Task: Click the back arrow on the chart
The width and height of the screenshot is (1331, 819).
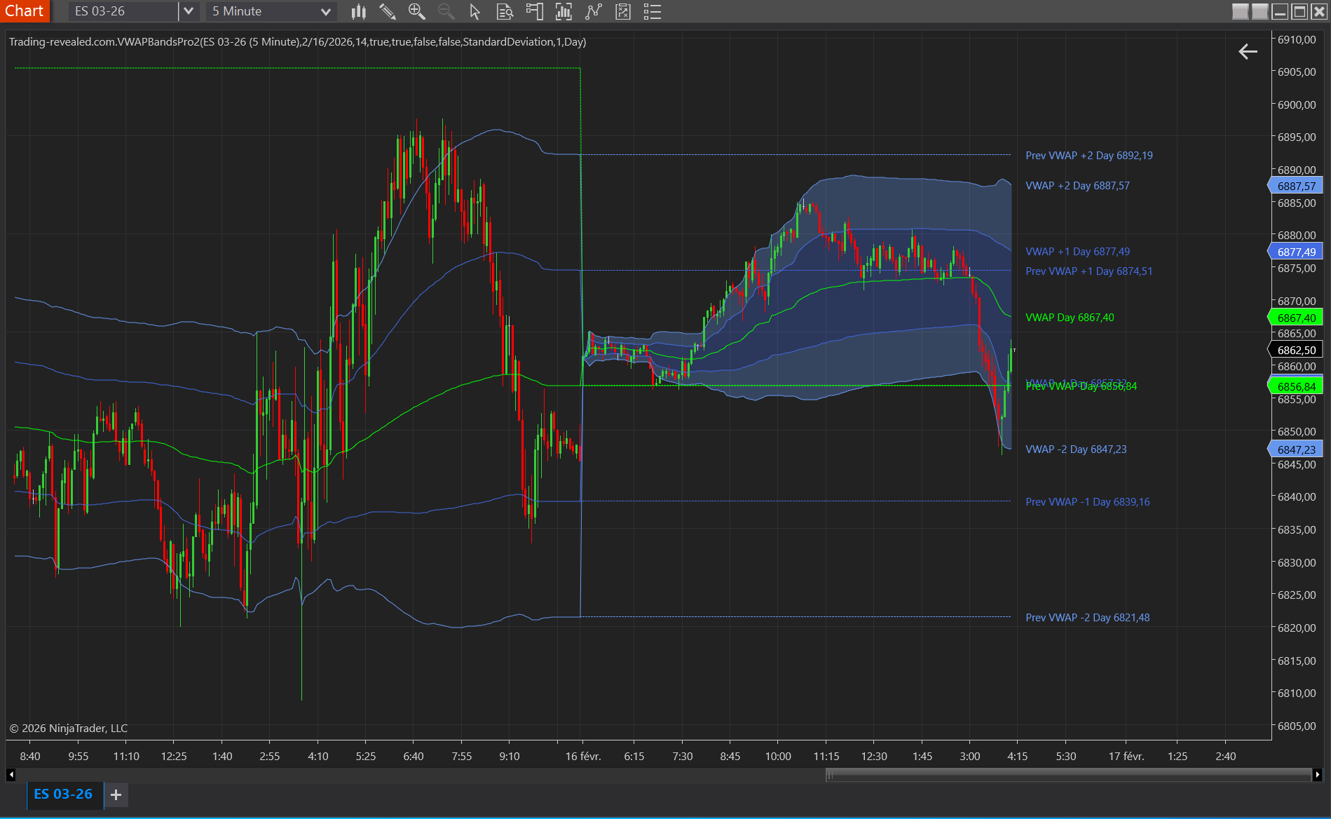Action: pos(1248,51)
